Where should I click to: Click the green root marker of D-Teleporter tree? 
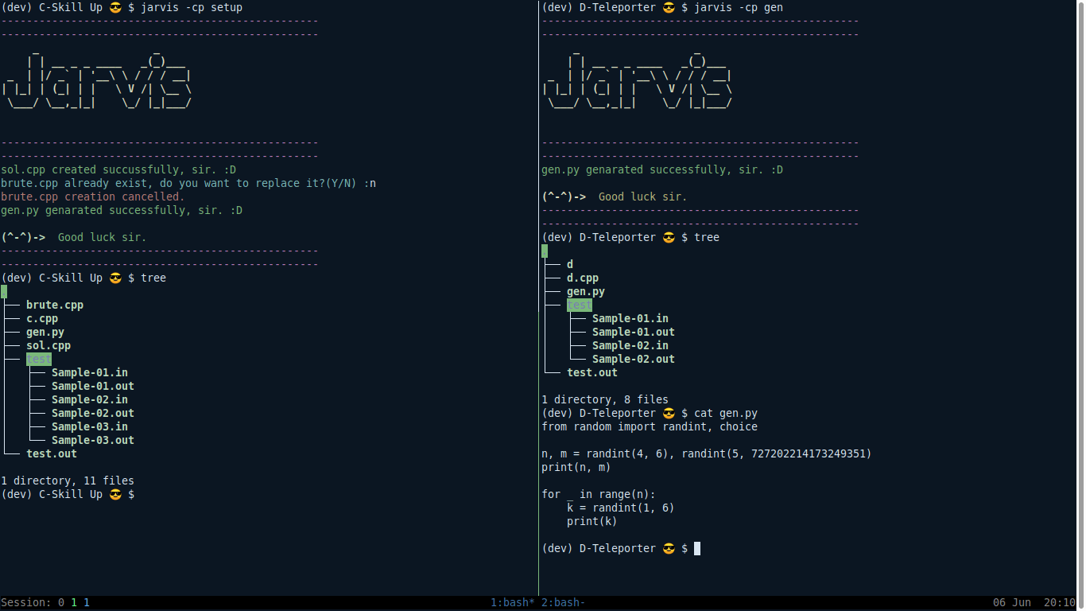[x=545, y=251]
